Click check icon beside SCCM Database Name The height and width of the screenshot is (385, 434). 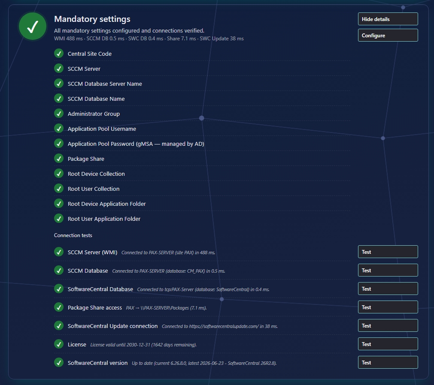[59, 98]
